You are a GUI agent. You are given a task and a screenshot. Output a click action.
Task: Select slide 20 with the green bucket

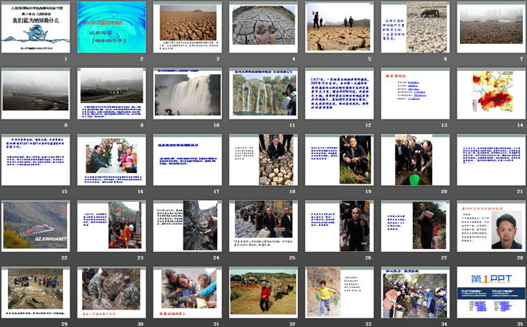414,160
